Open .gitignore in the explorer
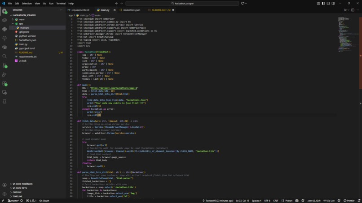Screen dimensions: 362x203 point(24,32)
